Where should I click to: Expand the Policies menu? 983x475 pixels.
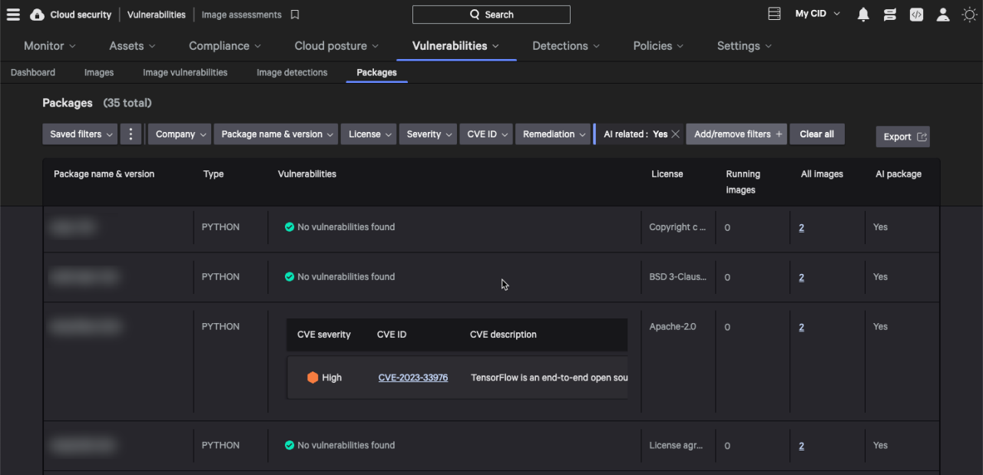click(x=658, y=46)
